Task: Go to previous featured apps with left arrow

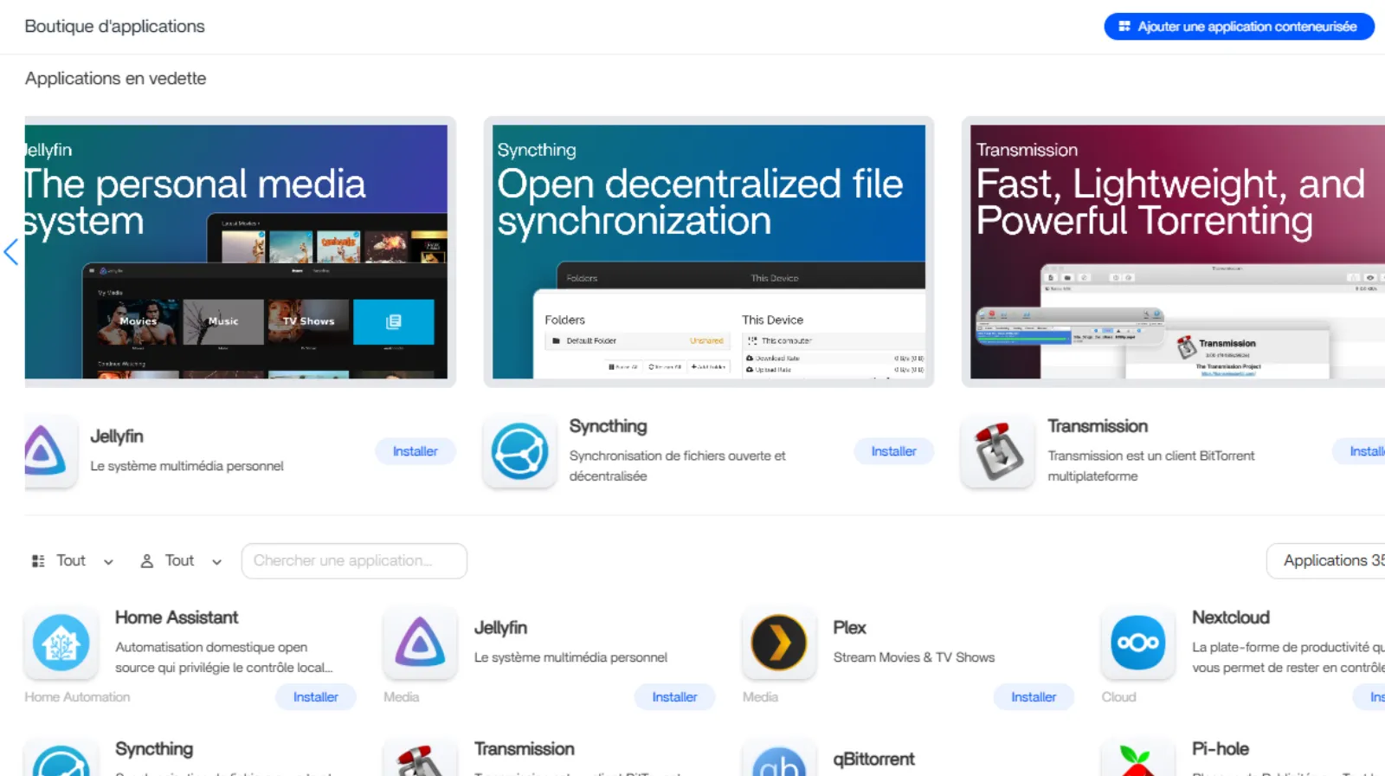Action: click(11, 252)
